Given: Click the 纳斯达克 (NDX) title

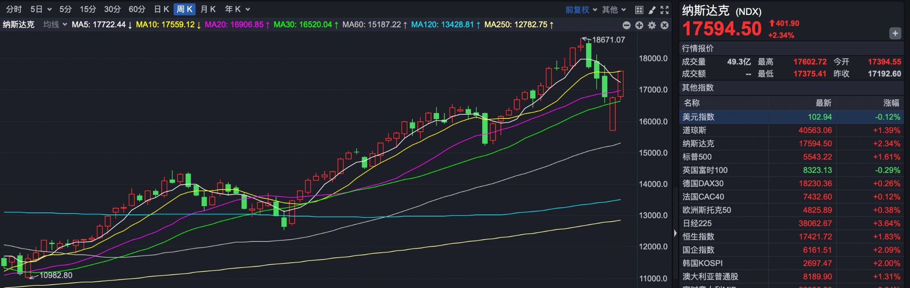Looking at the screenshot, I should [x=722, y=11].
